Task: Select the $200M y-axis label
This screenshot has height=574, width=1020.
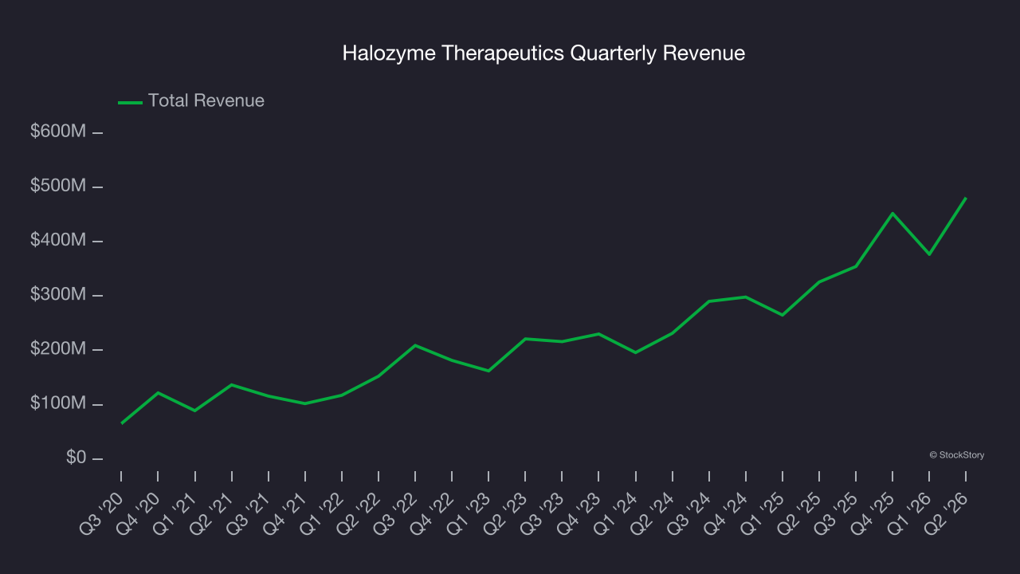Action: click(58, 349)
